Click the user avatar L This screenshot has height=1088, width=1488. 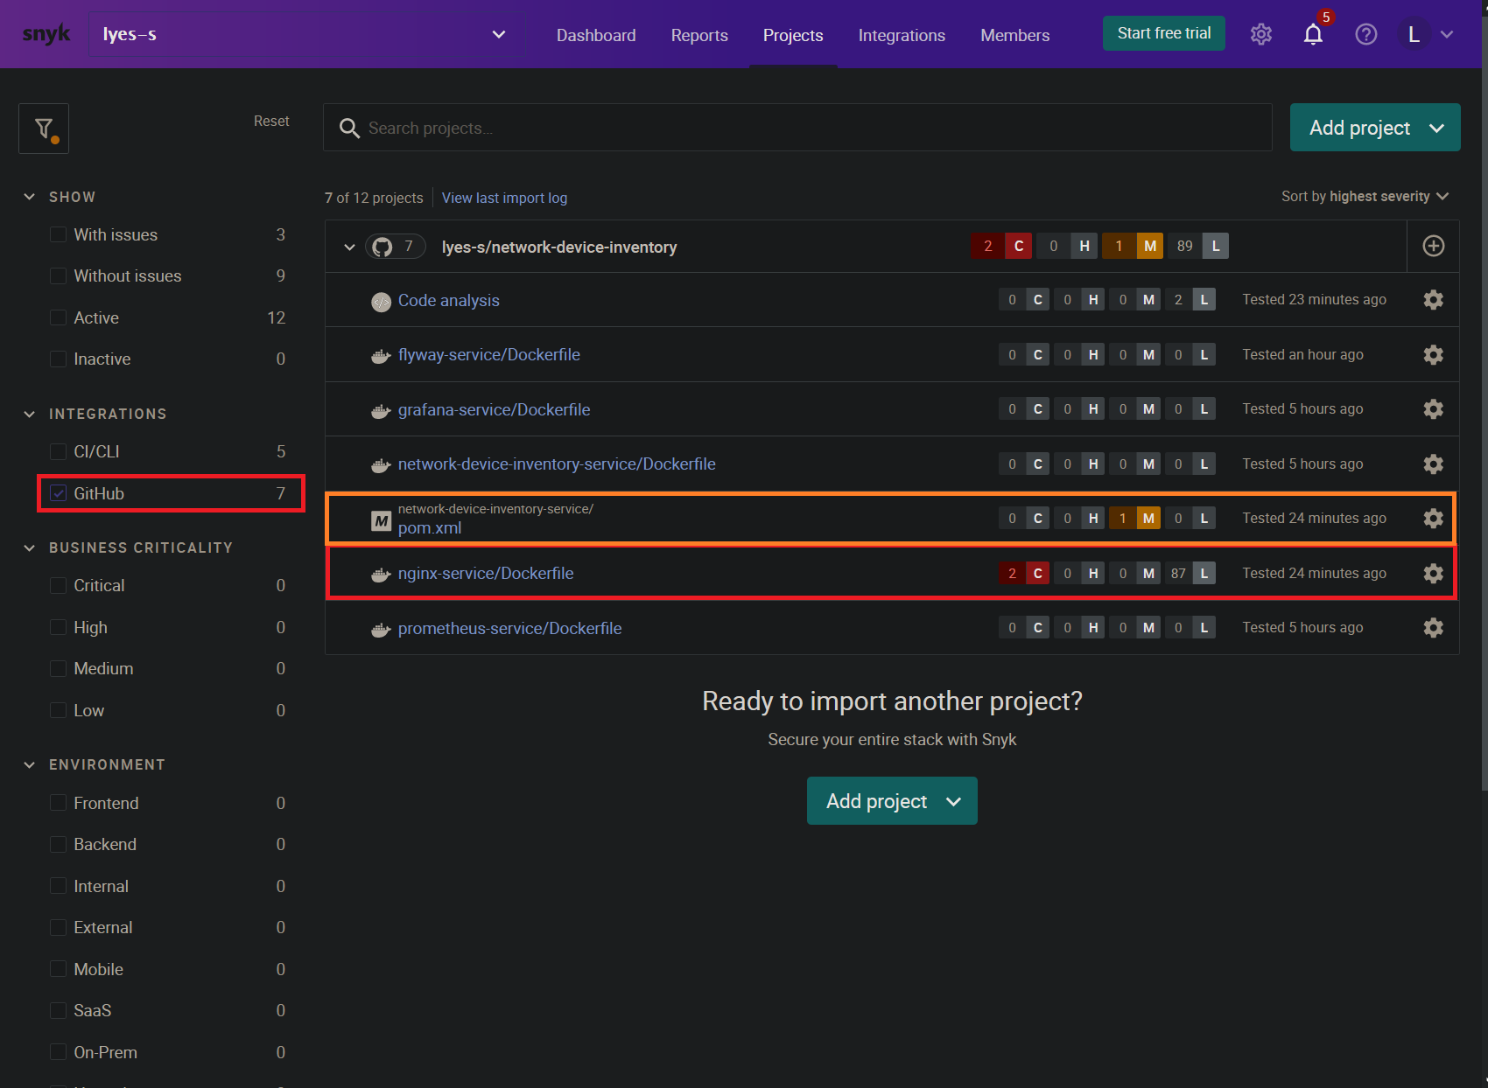pyautogui.click(x=1414, y=34)
